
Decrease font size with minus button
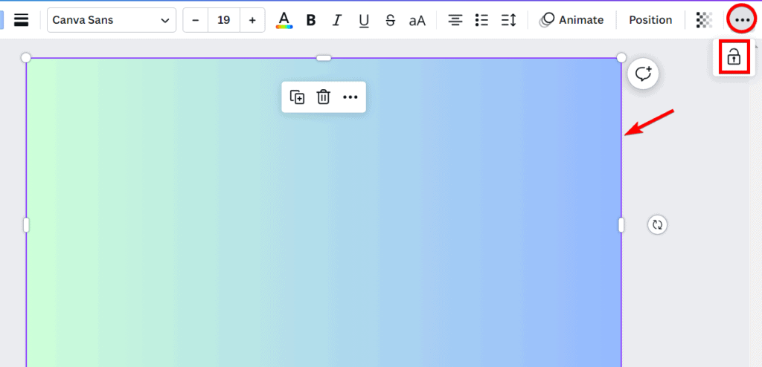coord(196,20)
